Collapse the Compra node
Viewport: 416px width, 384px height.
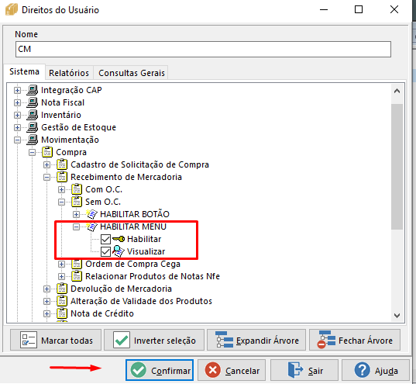[x=32, y=153]
